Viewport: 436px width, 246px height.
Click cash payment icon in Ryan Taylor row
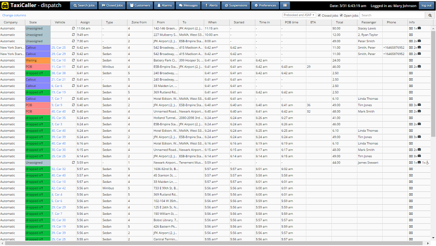point(411,35)
